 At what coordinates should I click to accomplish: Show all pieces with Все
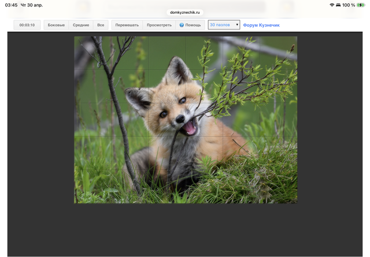(x=101, y=25)
